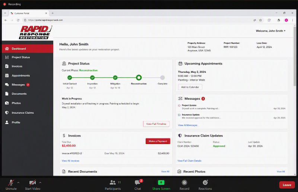The height and width of the screenshot is (192, 298).
Task: Click the browser back arrow
Action: (6, 20)
